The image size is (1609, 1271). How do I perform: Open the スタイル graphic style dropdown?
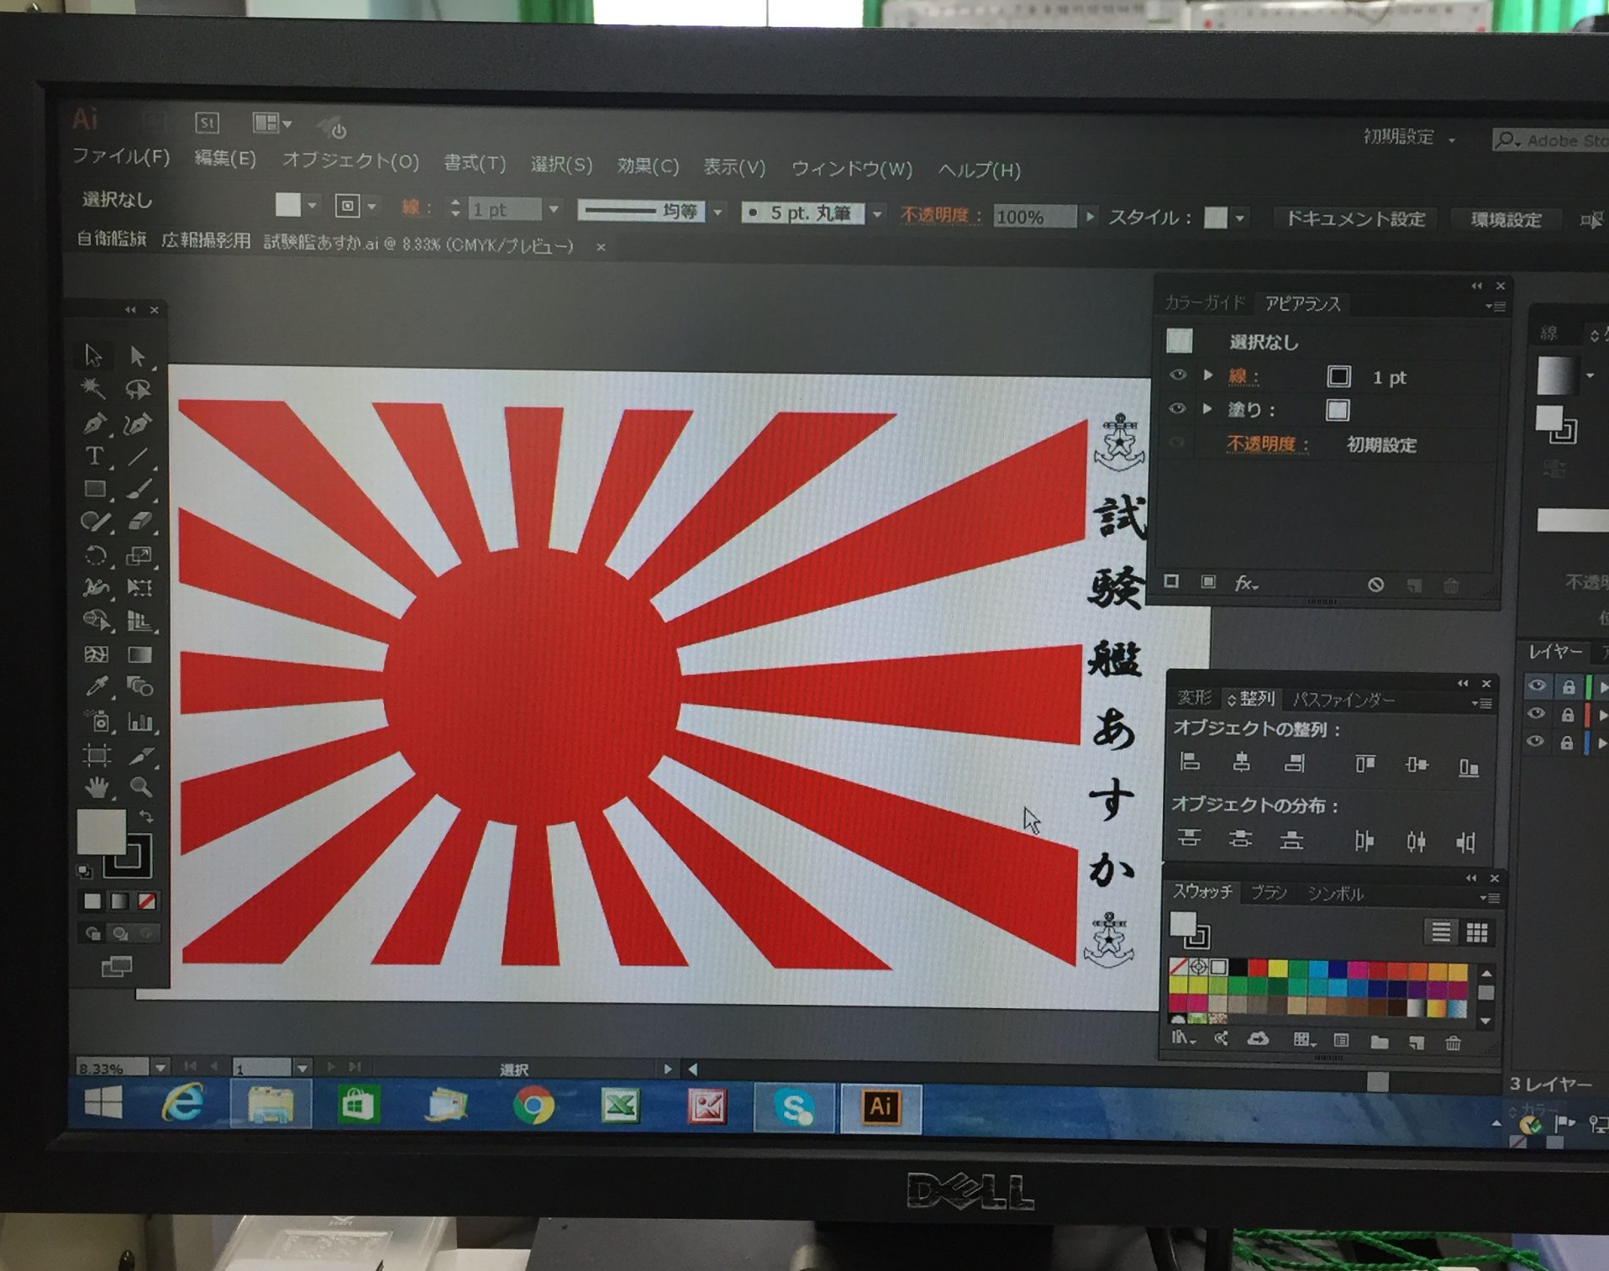[1241, 219]
